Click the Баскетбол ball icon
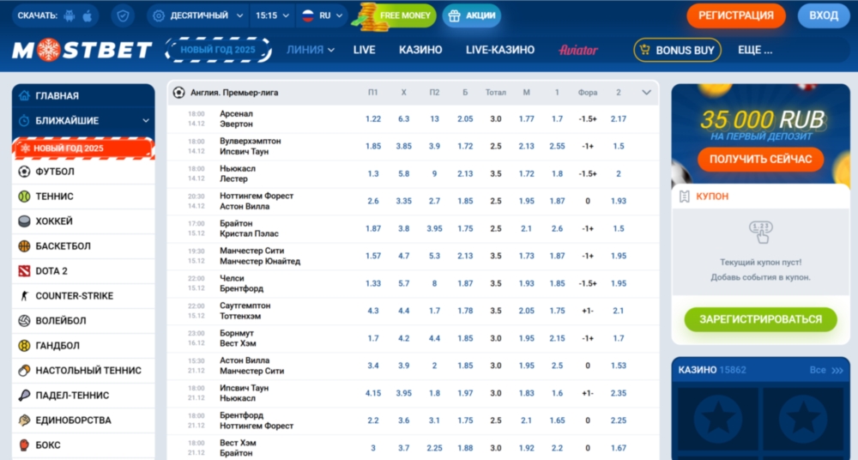 (x=24, y=246)
